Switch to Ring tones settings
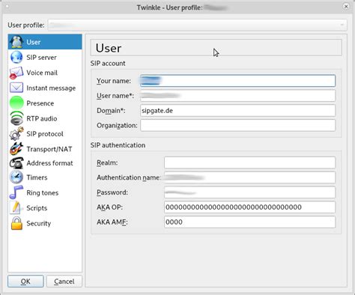The image size is (355, 295). 45,192
